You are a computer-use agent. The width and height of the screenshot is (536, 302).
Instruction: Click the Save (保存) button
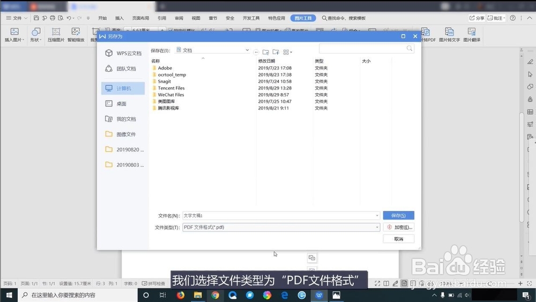click(x=399, y=215)
